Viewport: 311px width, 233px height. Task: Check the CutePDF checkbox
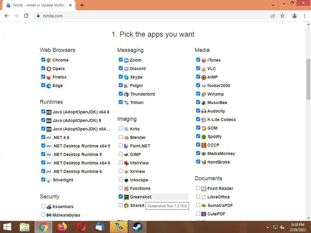[198, 214]
